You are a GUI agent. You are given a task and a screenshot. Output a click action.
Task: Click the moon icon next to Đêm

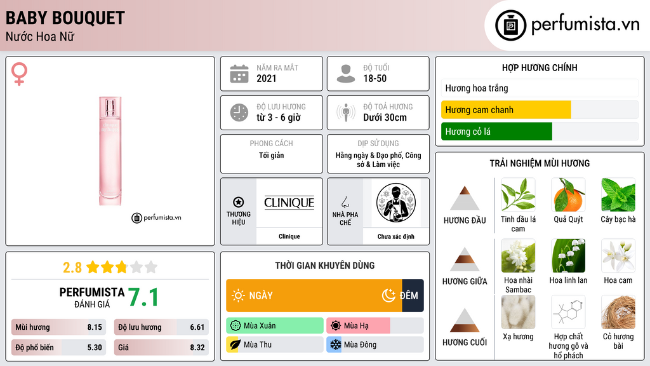388,295
